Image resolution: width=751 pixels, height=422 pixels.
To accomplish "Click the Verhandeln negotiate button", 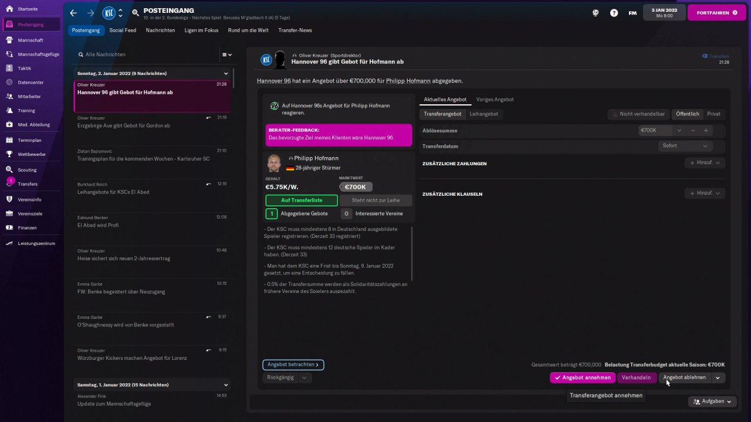I will click(x=637, y=378).
